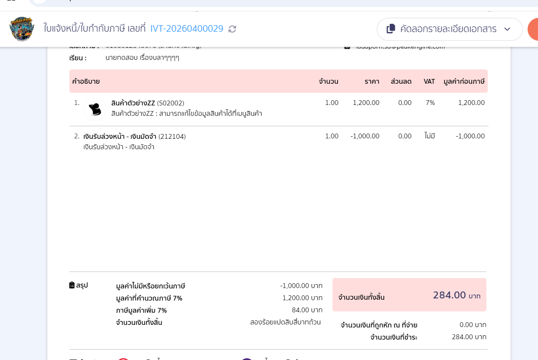
Task: Click the summary clipboard icon beside สรุป
Action: 72,285
